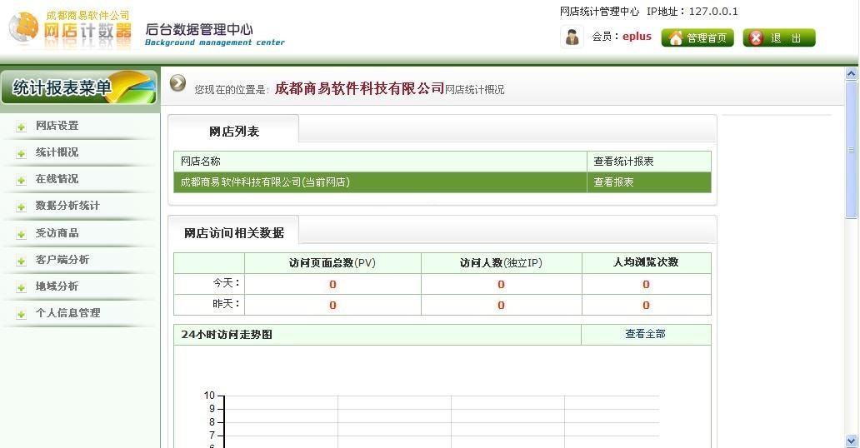Click the 统计报表菜单 banner
Viewport: 860px width, 448px height.
click(x=79, y=87)
